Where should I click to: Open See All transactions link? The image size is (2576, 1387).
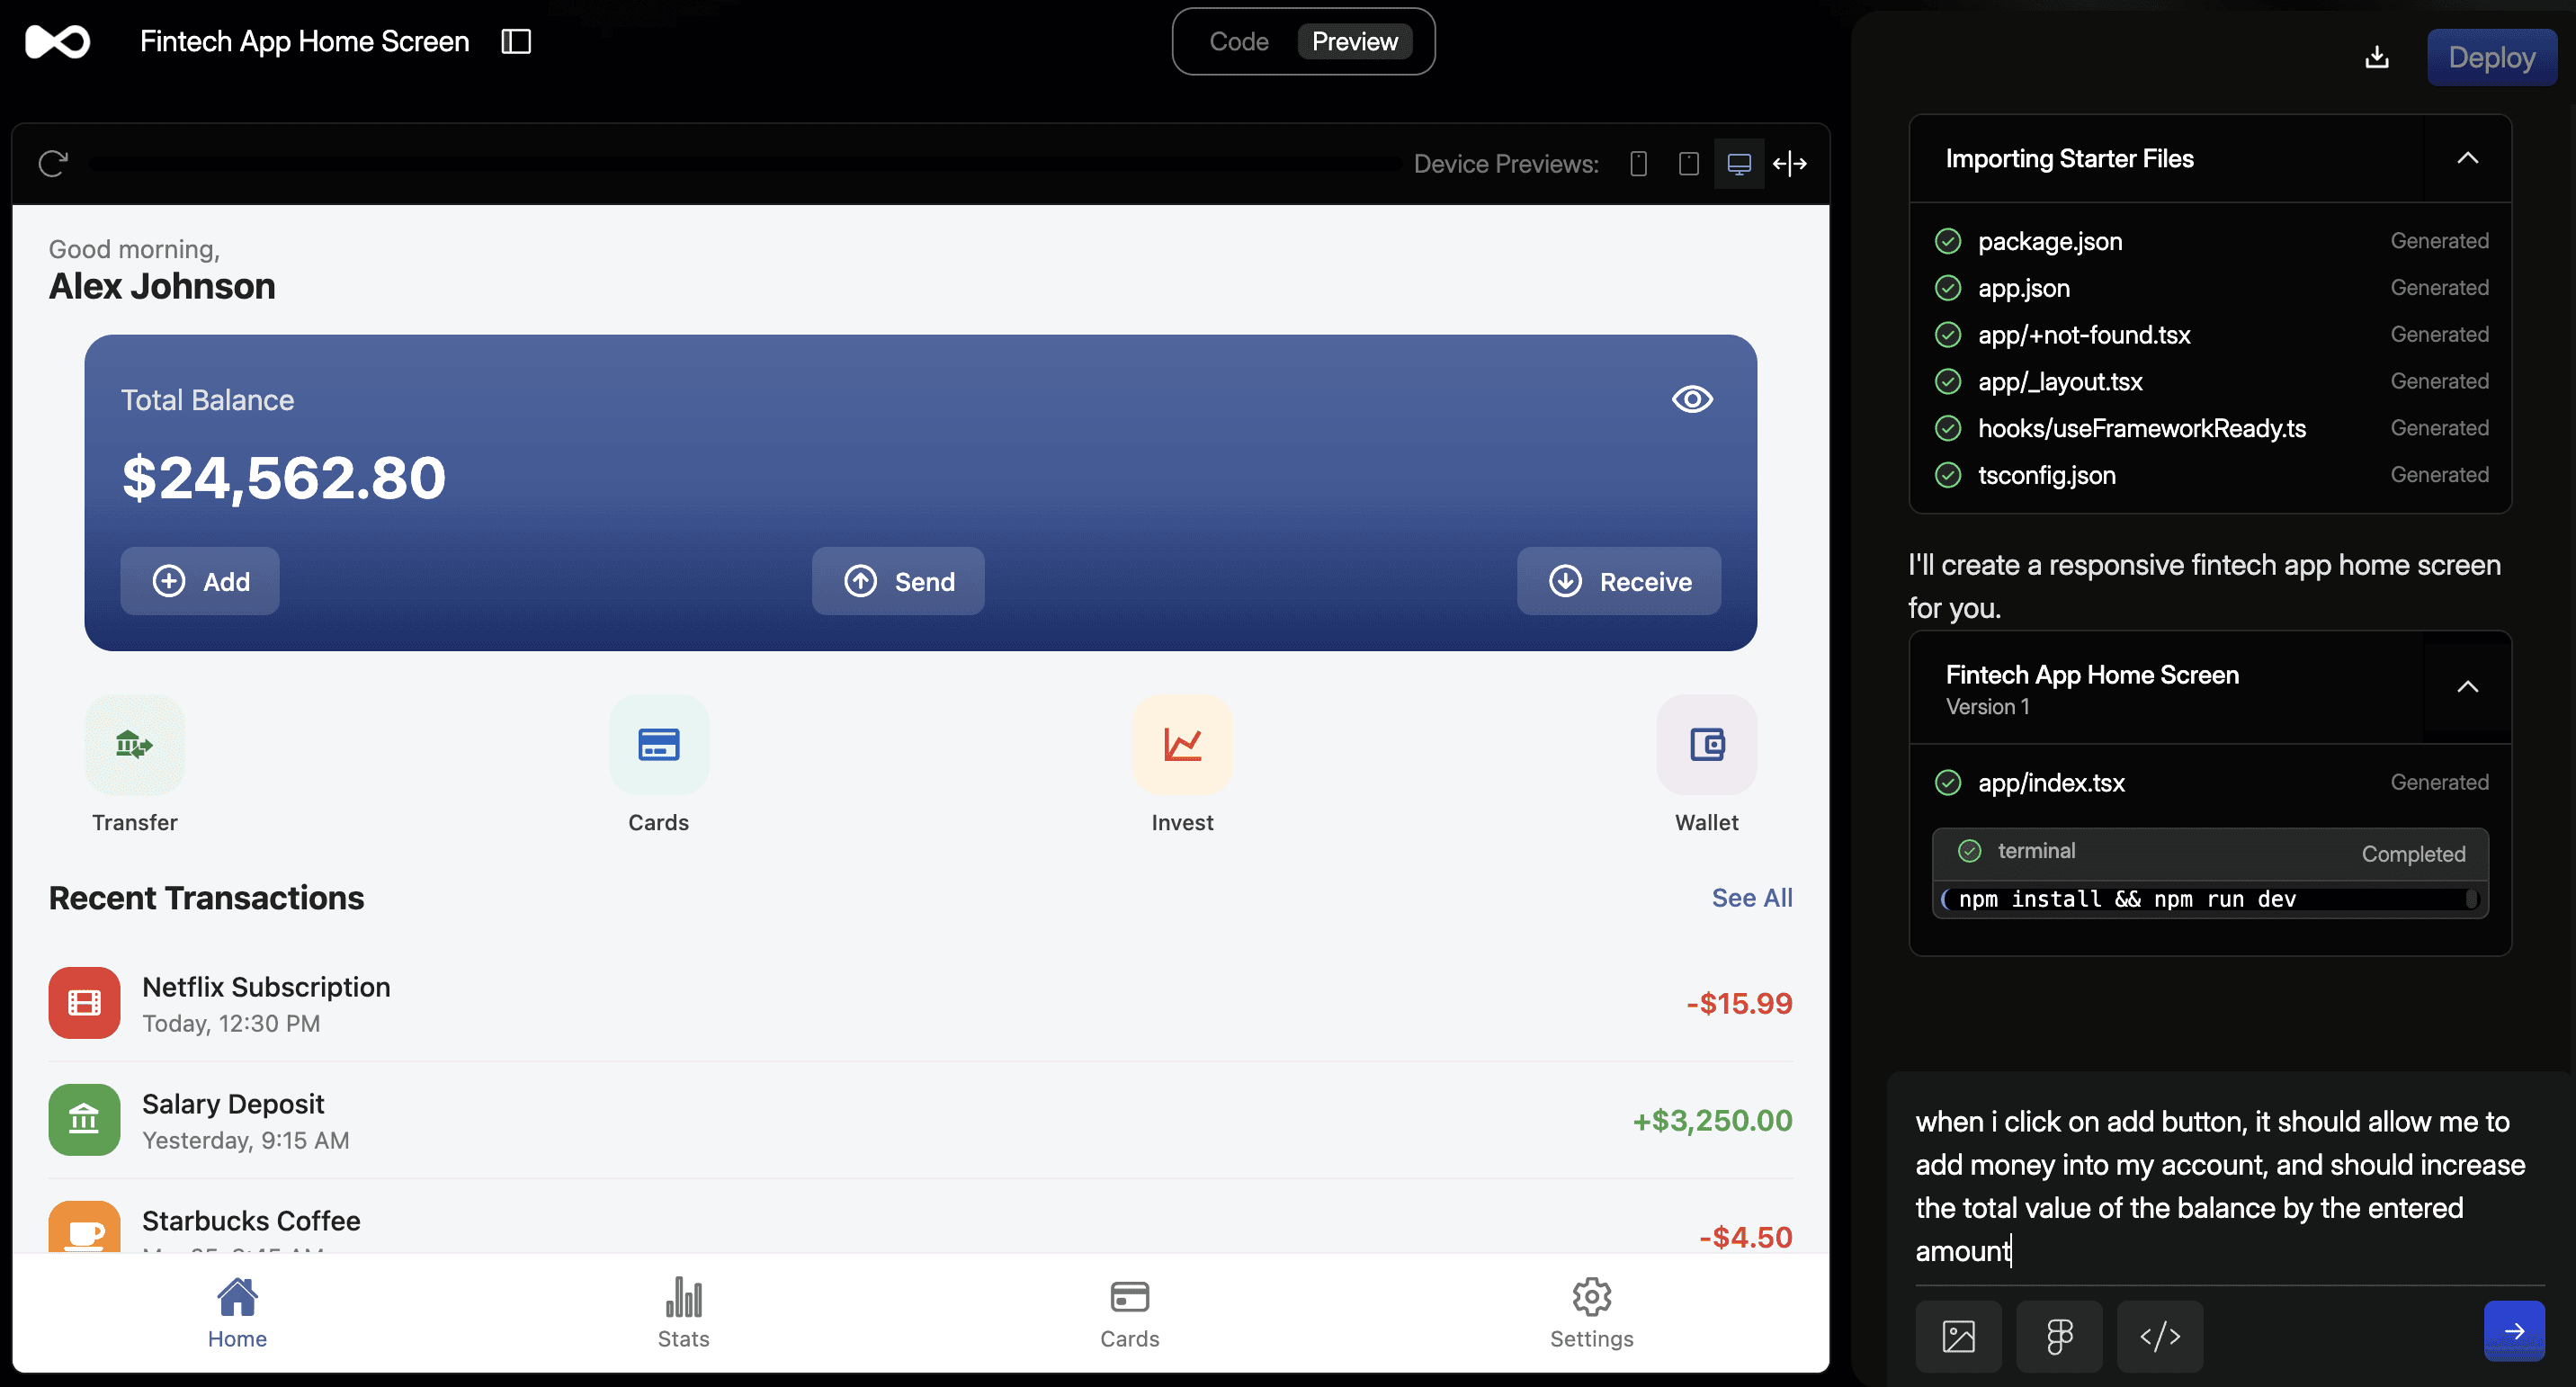[x=1751, y=897]
